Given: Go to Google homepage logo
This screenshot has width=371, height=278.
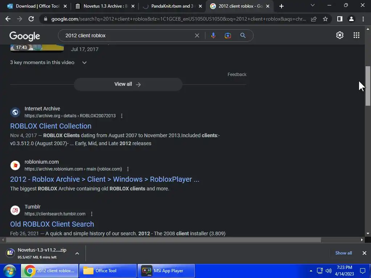Looking at the screenshot, I should 25,36.
